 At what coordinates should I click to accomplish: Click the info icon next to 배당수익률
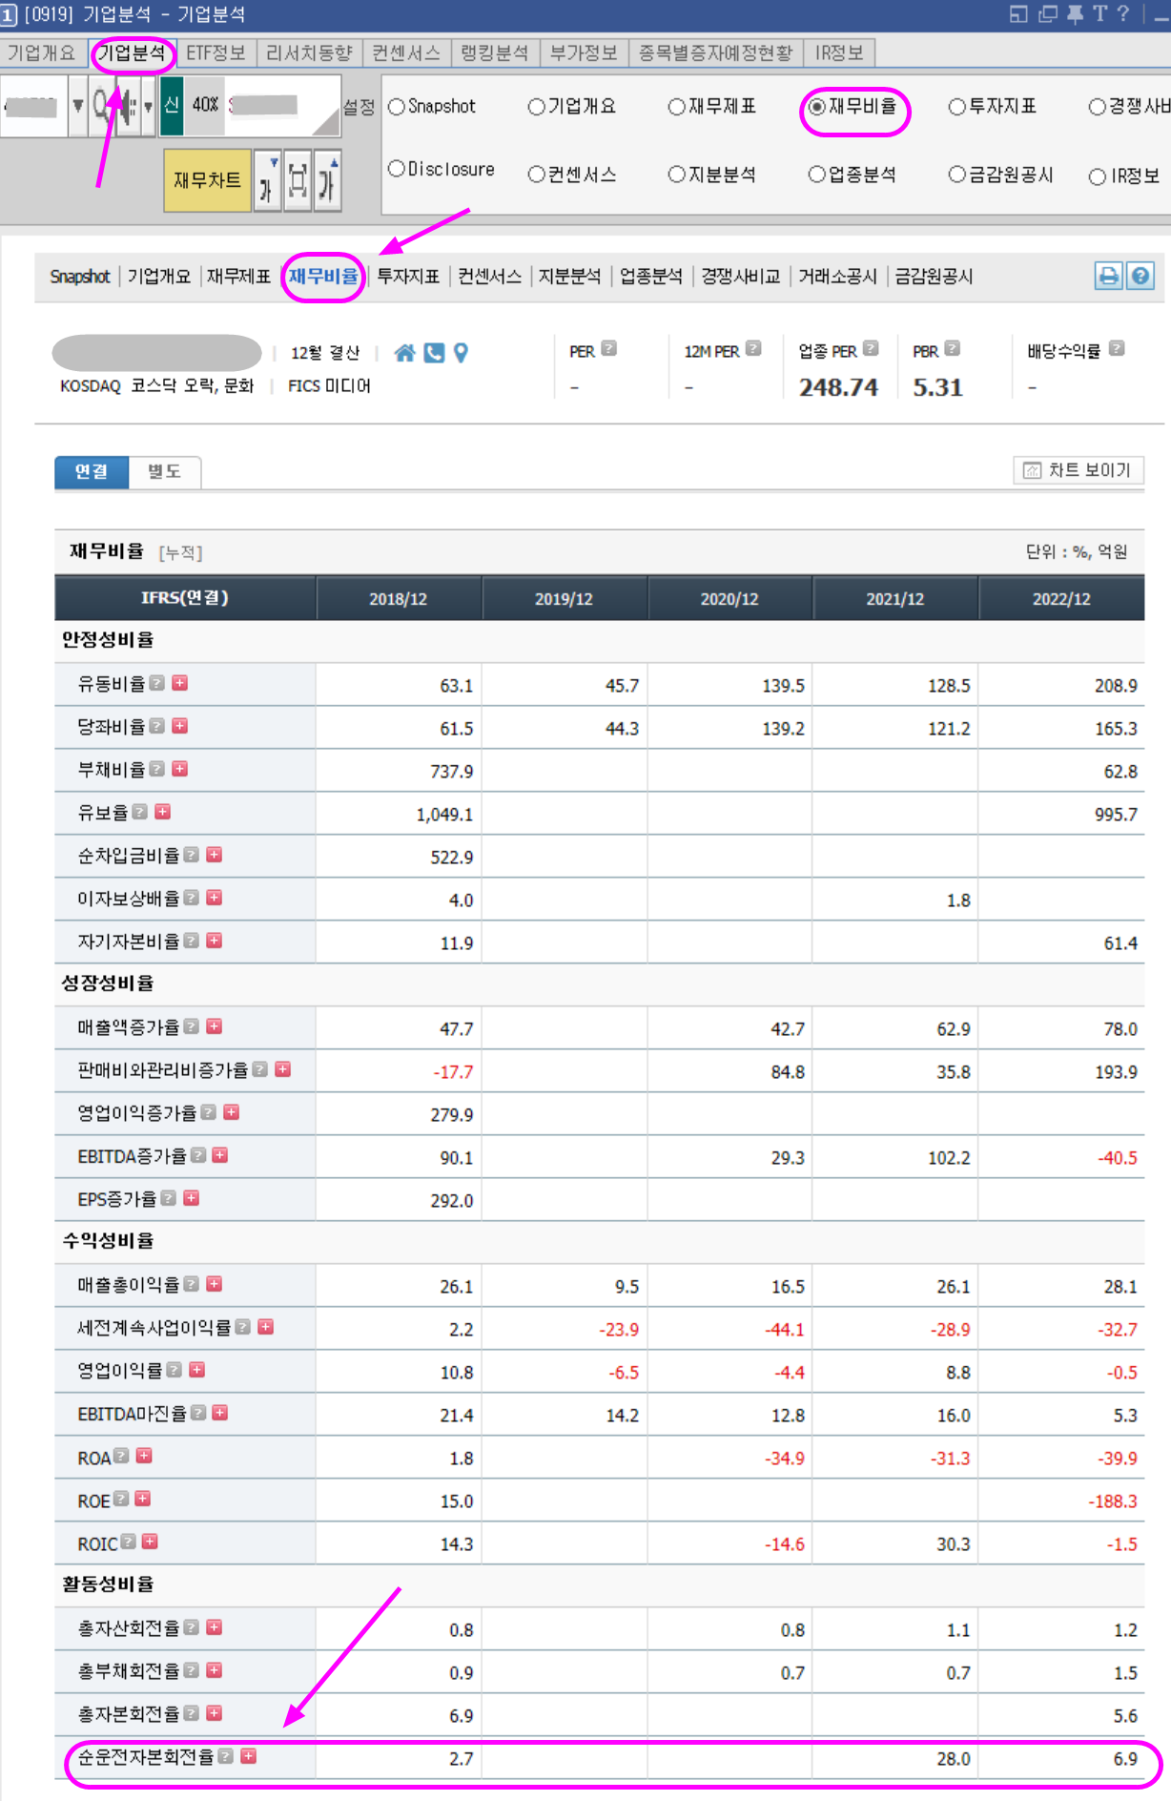tap(1117, 349)
